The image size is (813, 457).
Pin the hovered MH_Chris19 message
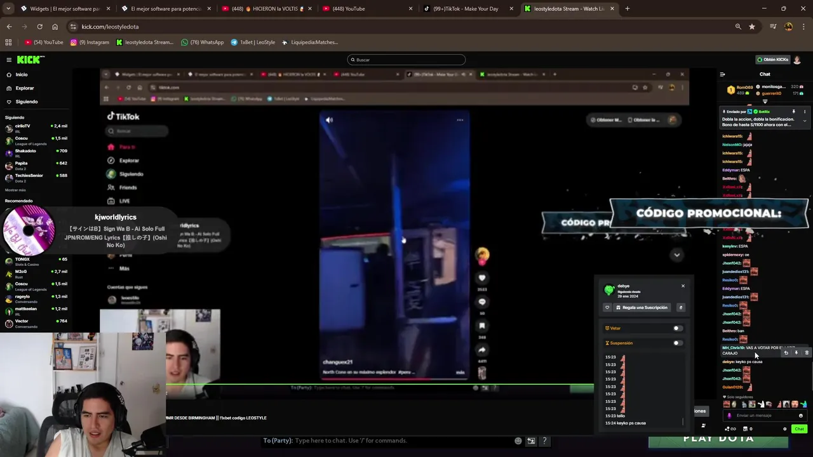[796, 352]
